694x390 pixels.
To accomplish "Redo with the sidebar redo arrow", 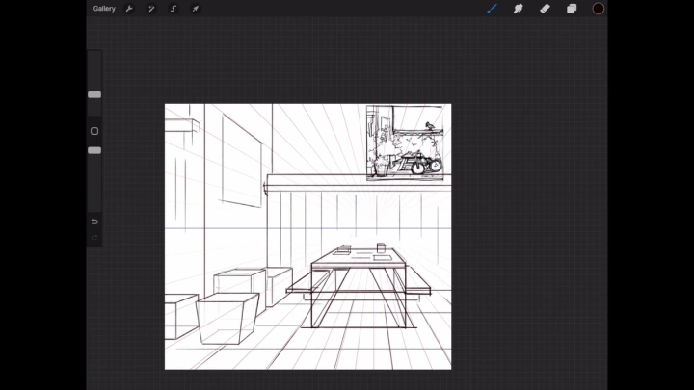I will point(94,237).
